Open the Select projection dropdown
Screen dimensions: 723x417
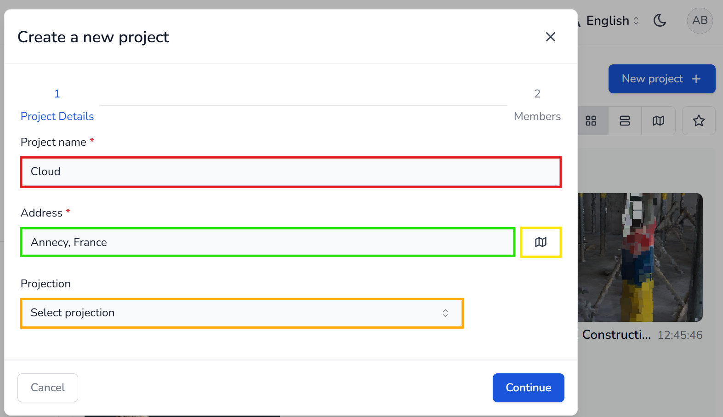[x=241, y=313]
